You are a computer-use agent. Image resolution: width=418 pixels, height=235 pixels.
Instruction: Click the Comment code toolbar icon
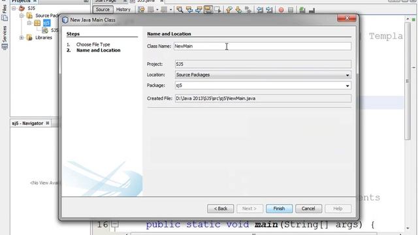tap(302, 10)
